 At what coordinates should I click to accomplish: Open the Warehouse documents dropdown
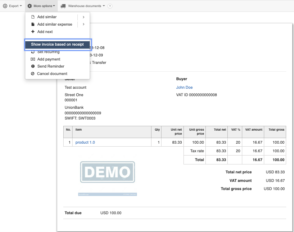coord(86,6)
